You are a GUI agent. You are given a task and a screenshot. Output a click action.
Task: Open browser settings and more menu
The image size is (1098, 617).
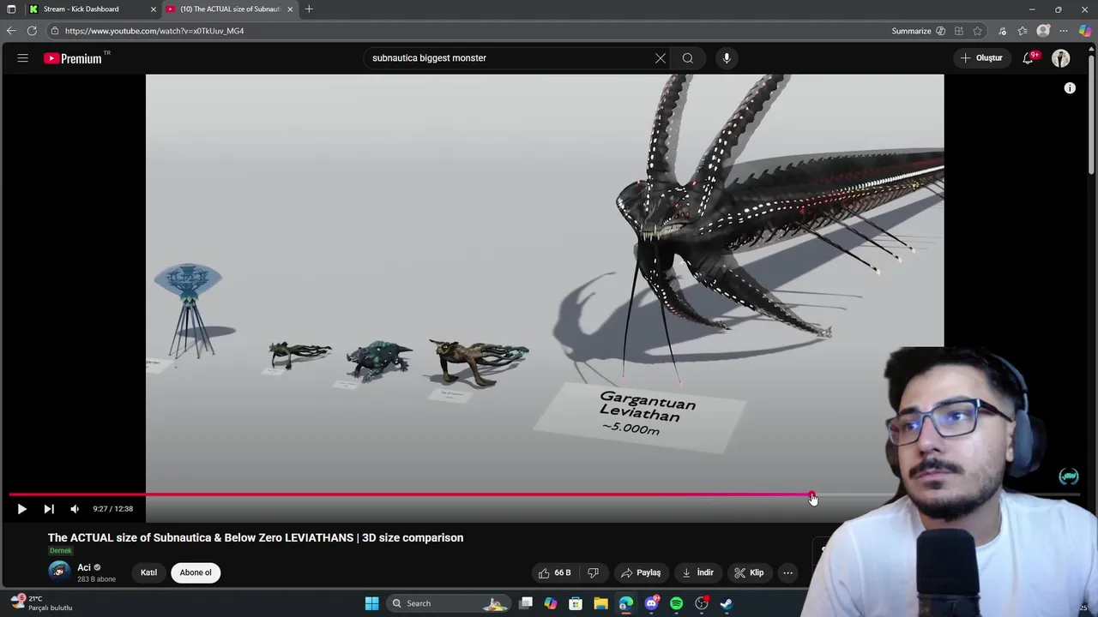click(x=1065, y=31)
